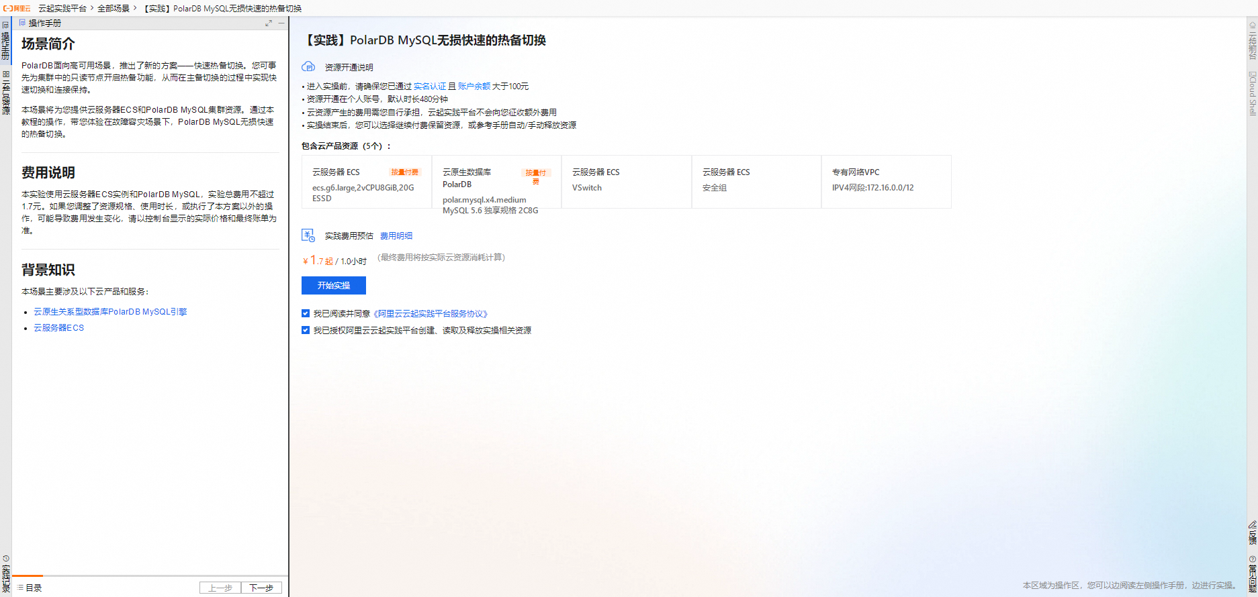This screenshot has height=597, width=1258.
Task: Click the cost estimate icon beside 实践费用预估
Action: (x=308, y=235)
